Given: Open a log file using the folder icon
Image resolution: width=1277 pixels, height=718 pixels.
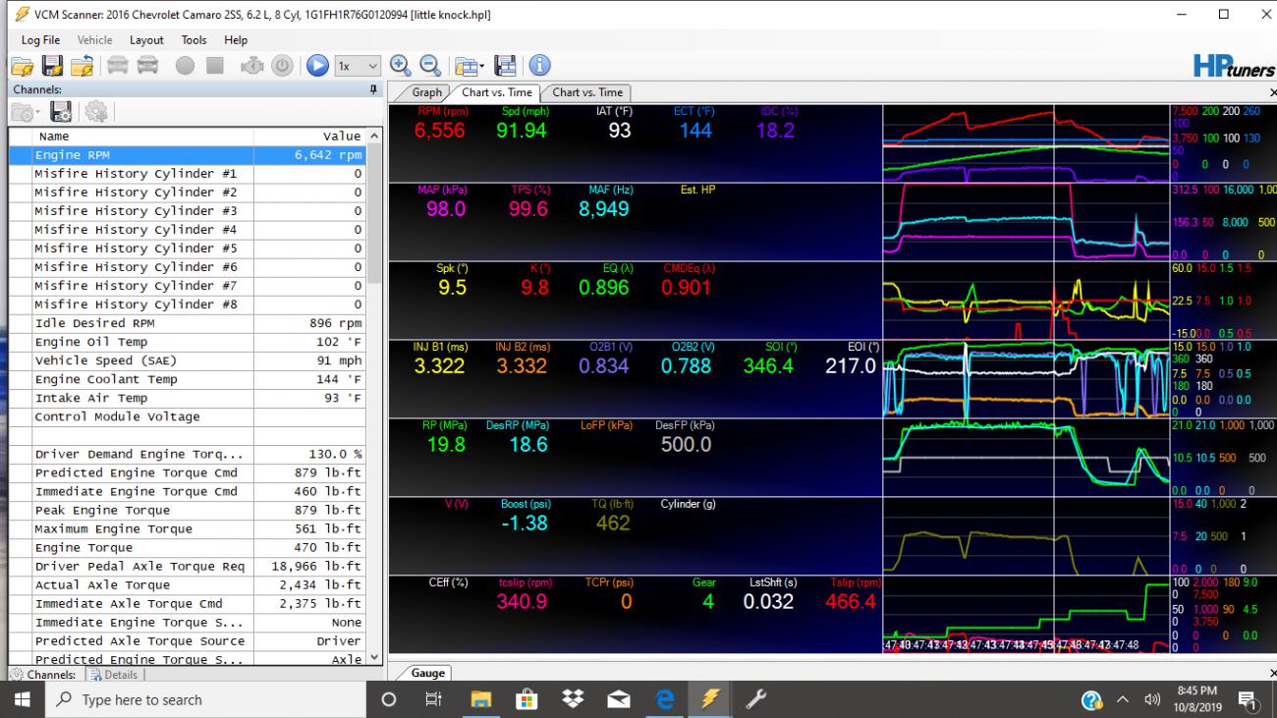Looking at the screenshot, I should 23,66.
